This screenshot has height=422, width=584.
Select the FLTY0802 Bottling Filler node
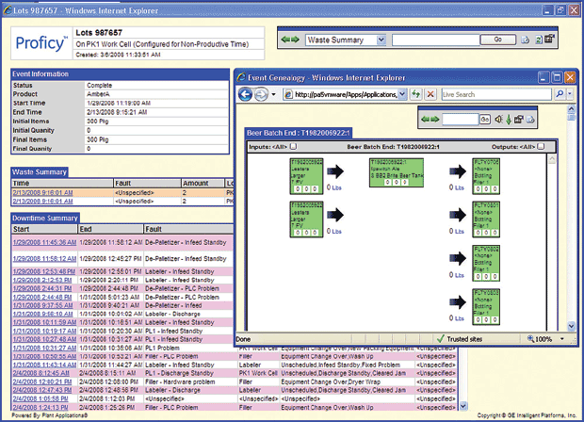[x=486, y=263]
